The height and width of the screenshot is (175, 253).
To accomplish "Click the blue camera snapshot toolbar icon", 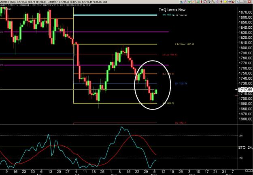I will click(181, 2).
